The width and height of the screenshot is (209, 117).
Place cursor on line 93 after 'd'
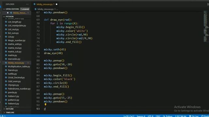pyautogui.click(x=46, y=109)
